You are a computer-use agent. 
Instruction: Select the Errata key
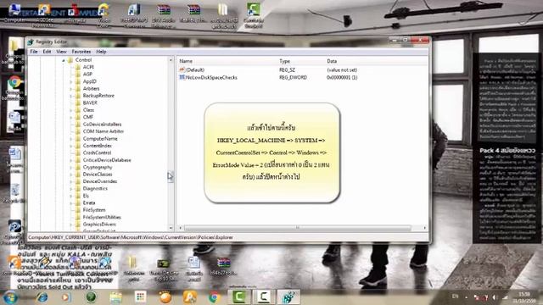tap(89, 203)
